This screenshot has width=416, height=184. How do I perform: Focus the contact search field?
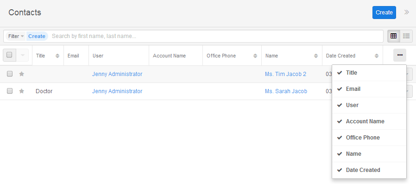216,36
